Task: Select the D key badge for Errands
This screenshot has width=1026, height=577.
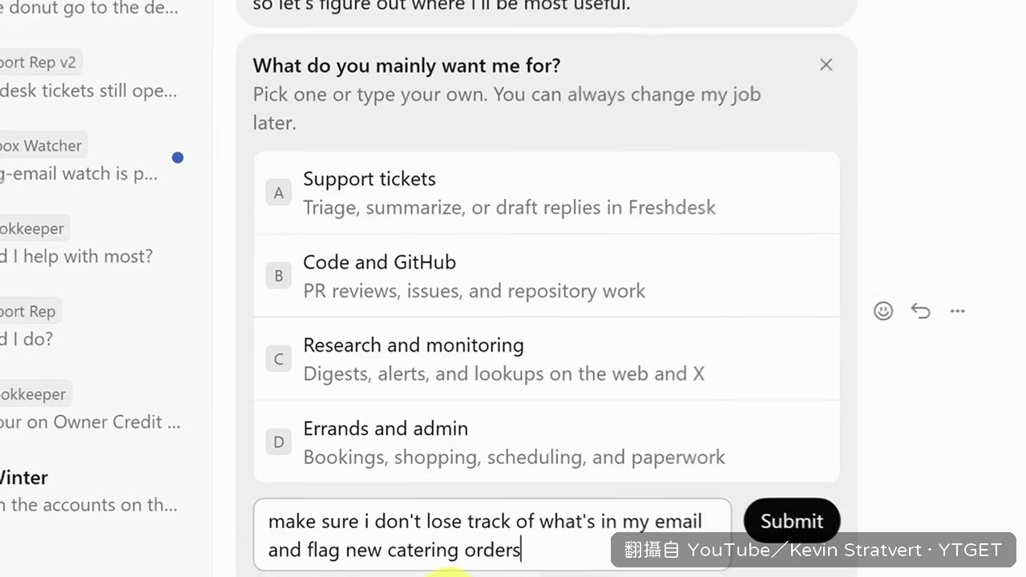Action: coord(279,442)
